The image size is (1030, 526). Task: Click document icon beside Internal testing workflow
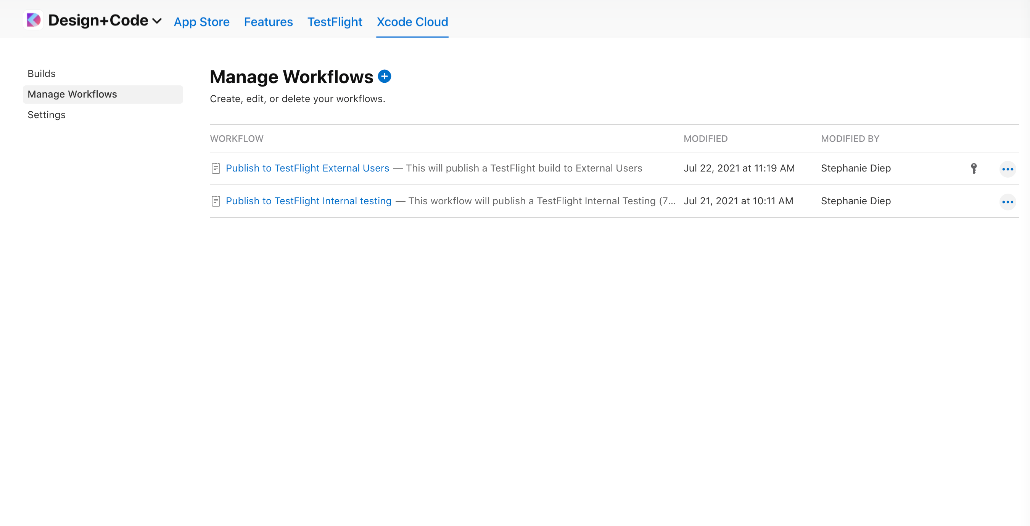pos(216,201)
